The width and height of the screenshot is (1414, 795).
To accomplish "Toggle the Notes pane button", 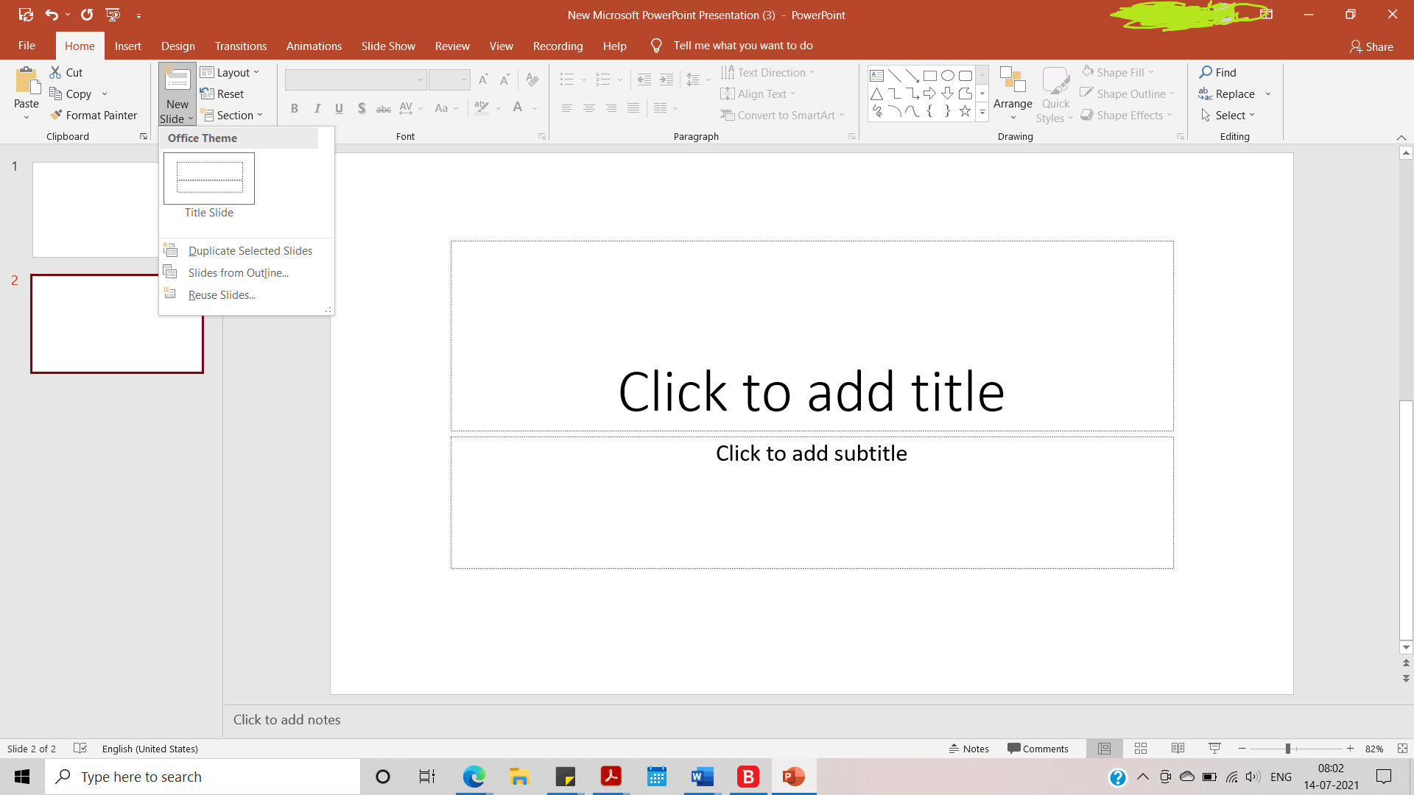I will pos(969,749).
